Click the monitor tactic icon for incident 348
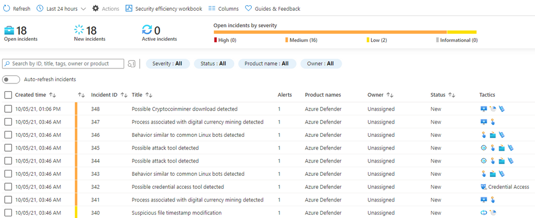The height and width of the screenshot is (218, 535). [484, 109]
